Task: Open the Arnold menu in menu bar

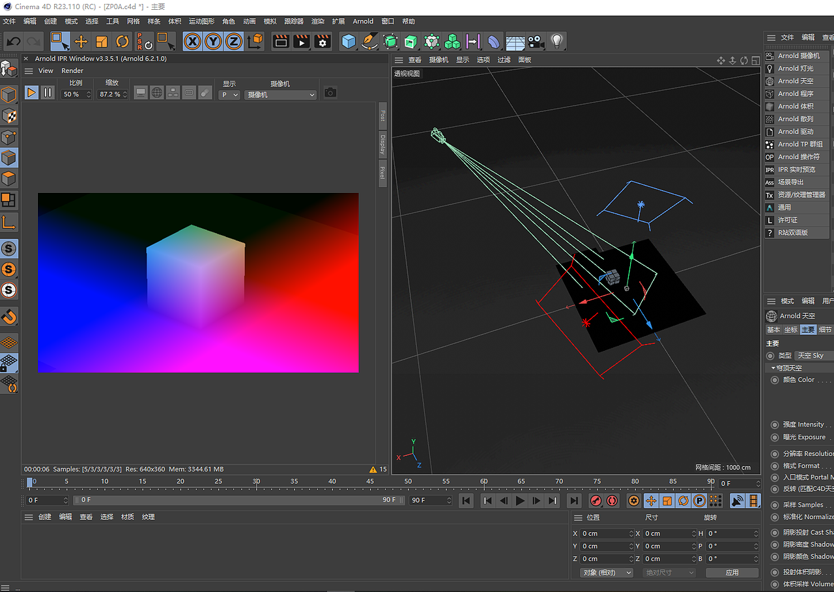Action: click(x=364, y=21)
